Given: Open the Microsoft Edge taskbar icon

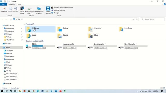Looking at the screenshot, I should pos(38,91).
